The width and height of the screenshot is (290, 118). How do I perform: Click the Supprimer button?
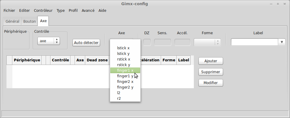(x=211, y=72)
